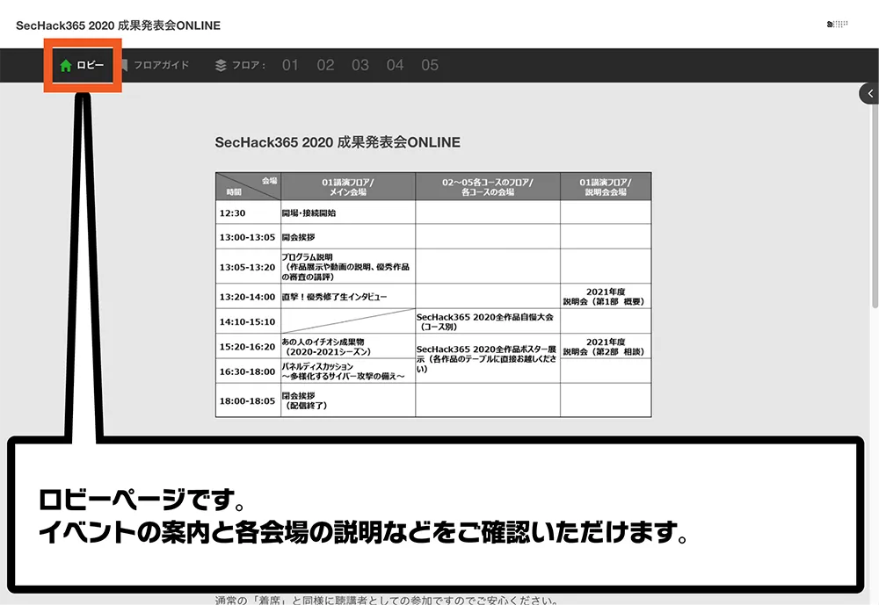879x605 pixels.
Task: Click the main heading above the timetable
Action: (338, 142)
